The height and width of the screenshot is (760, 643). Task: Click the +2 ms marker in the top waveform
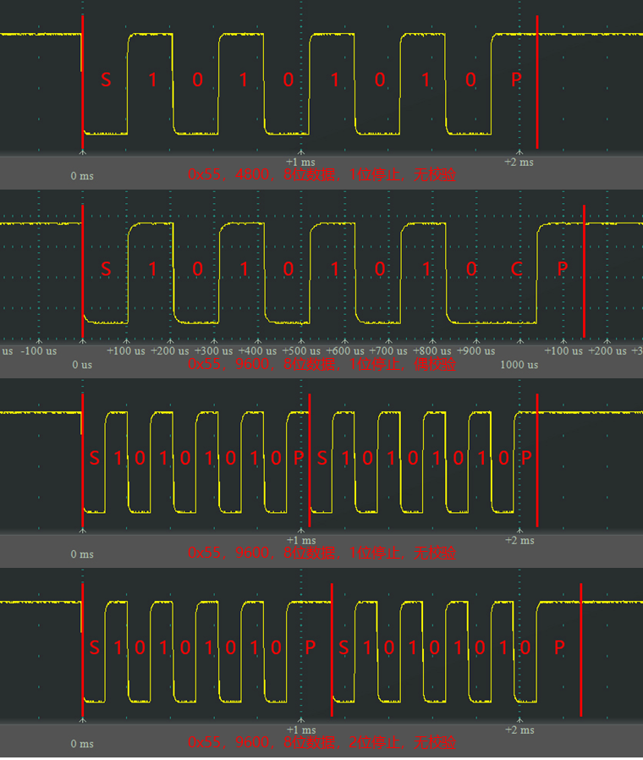click(x=519, y=162)
